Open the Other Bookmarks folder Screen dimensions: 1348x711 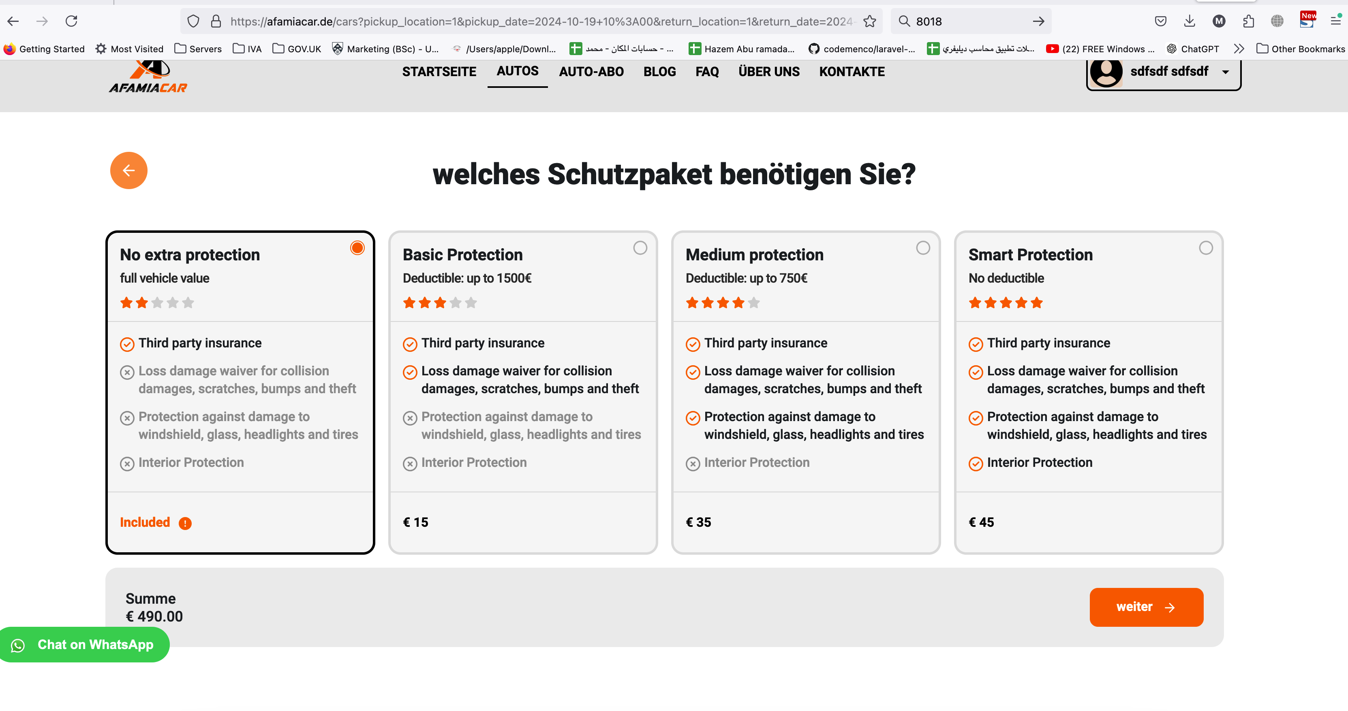click(1301, 49)
